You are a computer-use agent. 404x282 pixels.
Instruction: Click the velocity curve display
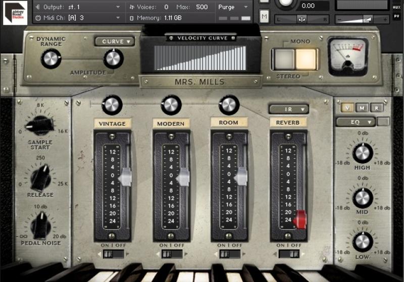200,58
